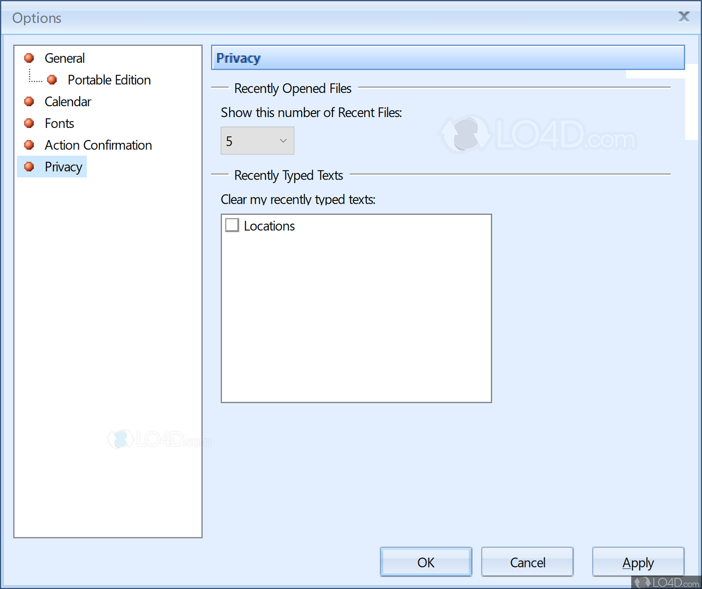This screenshot has width=702, height=589.
Task: Change the number of Recent Files shown
Action: pyautogui.click(x=257, y=140)
